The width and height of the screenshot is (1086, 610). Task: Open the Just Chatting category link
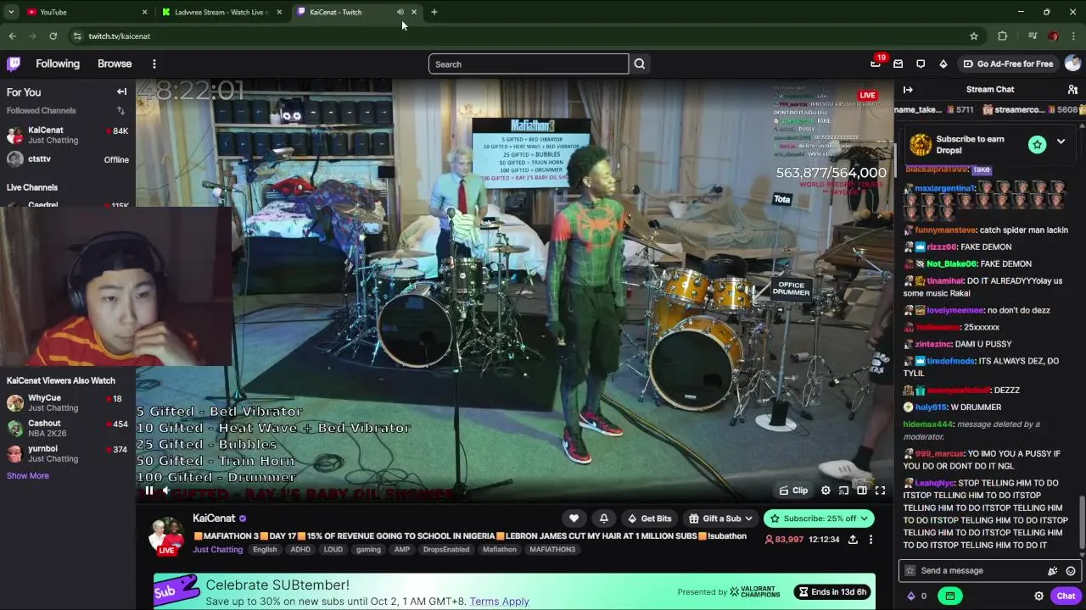pyautogui.click(x=217, y=549)
